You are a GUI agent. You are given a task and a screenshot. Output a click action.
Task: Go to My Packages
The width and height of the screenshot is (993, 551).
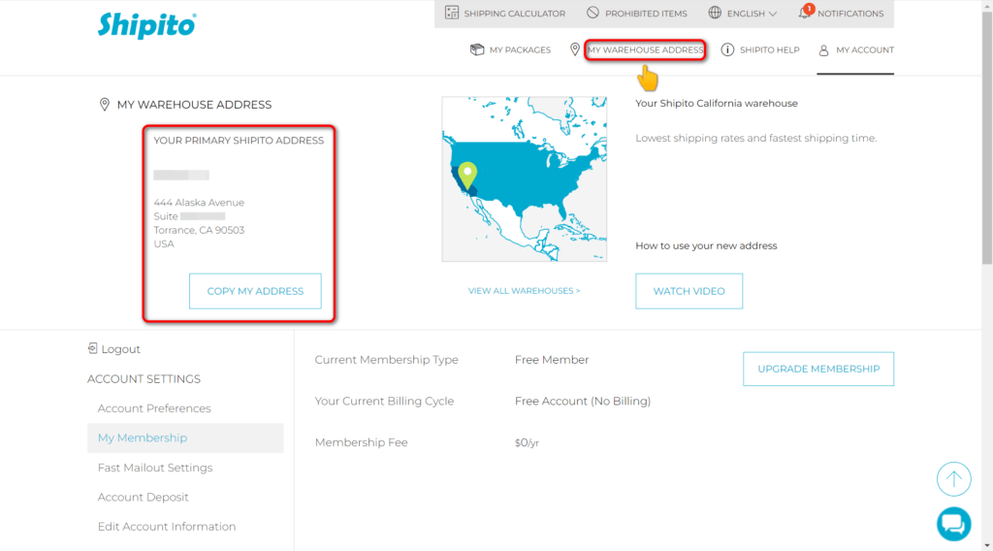coord(520,50)
